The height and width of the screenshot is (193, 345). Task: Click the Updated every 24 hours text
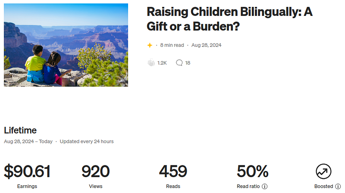click(87, 141)
